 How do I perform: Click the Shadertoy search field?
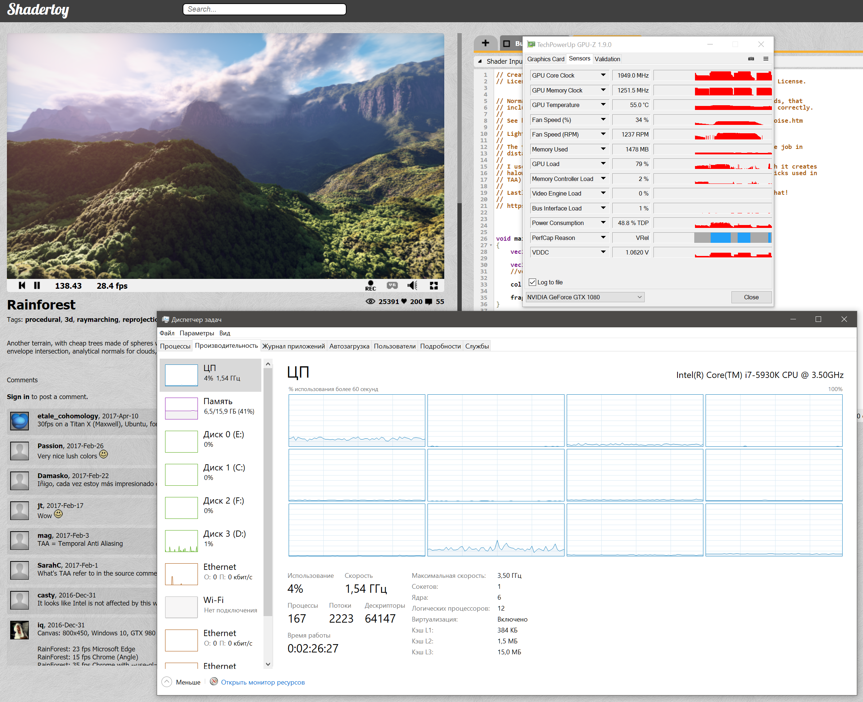tap(264, 9)
